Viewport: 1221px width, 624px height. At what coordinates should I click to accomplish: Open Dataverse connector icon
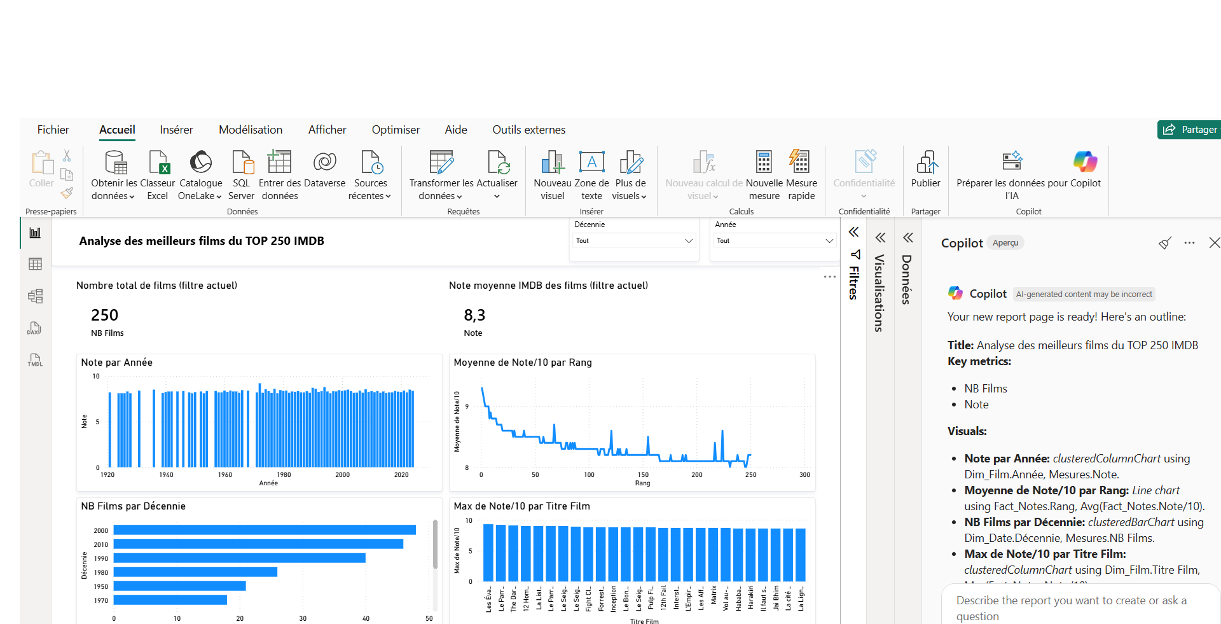(325, 162)
